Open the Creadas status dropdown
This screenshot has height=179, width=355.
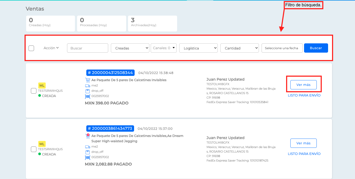pyautogui.click(x=130, y=48)
